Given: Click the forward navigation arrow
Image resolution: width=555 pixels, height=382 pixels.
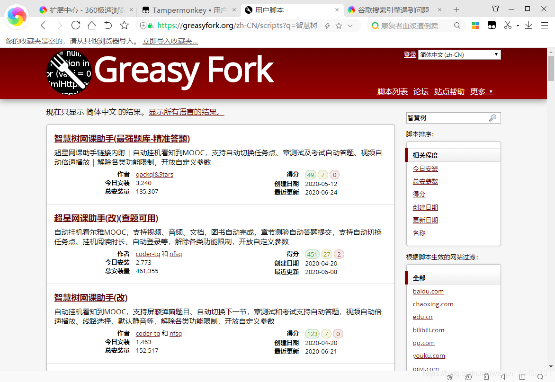Looking at the screenshot, I should [x=60, y=26].
